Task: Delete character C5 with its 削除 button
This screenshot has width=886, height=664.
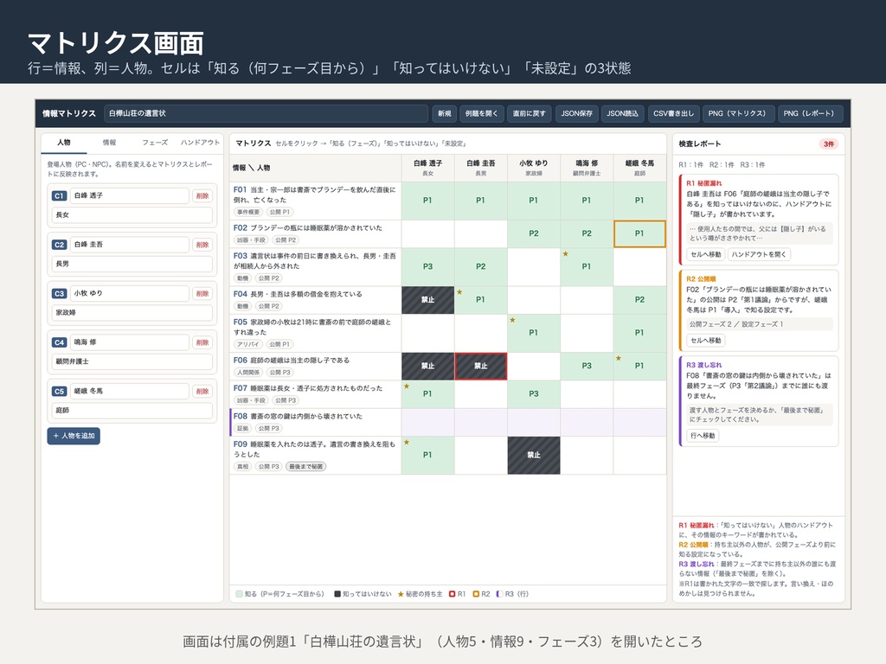Action: coord(202,392)
